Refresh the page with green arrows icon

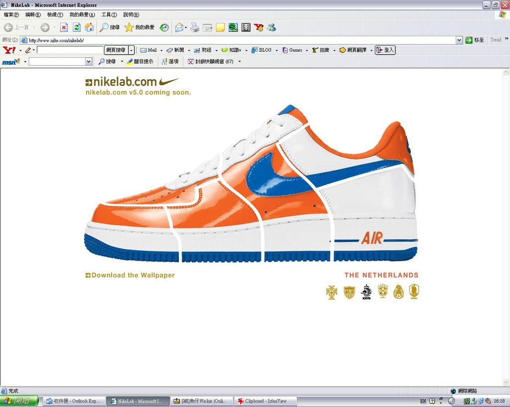pyautogui.click(x=77, y=28)
